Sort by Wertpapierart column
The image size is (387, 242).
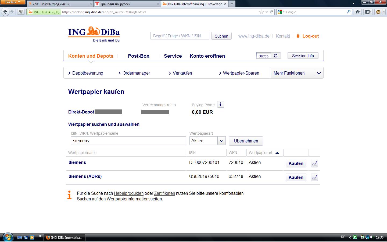264,153
